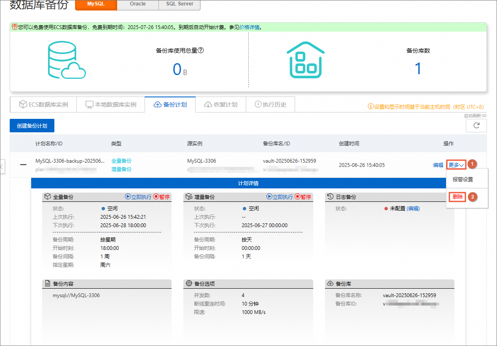
Task: Click plan name MySQL-3306-backup-202506...
Action: [70, 161]
